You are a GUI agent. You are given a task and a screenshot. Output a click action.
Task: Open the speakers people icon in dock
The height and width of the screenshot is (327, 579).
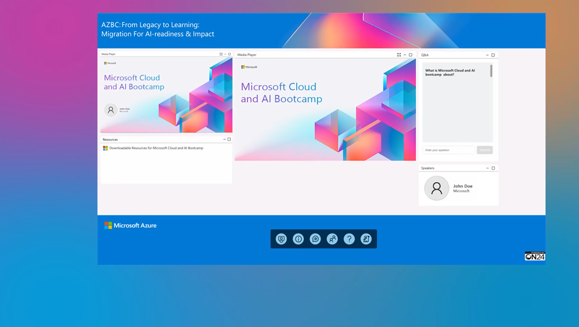pyautogui.click(x=332, y=239)
